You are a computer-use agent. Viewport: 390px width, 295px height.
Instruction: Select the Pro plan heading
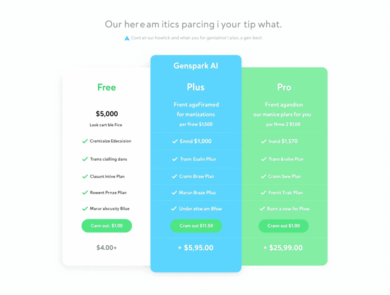point(284,87)
